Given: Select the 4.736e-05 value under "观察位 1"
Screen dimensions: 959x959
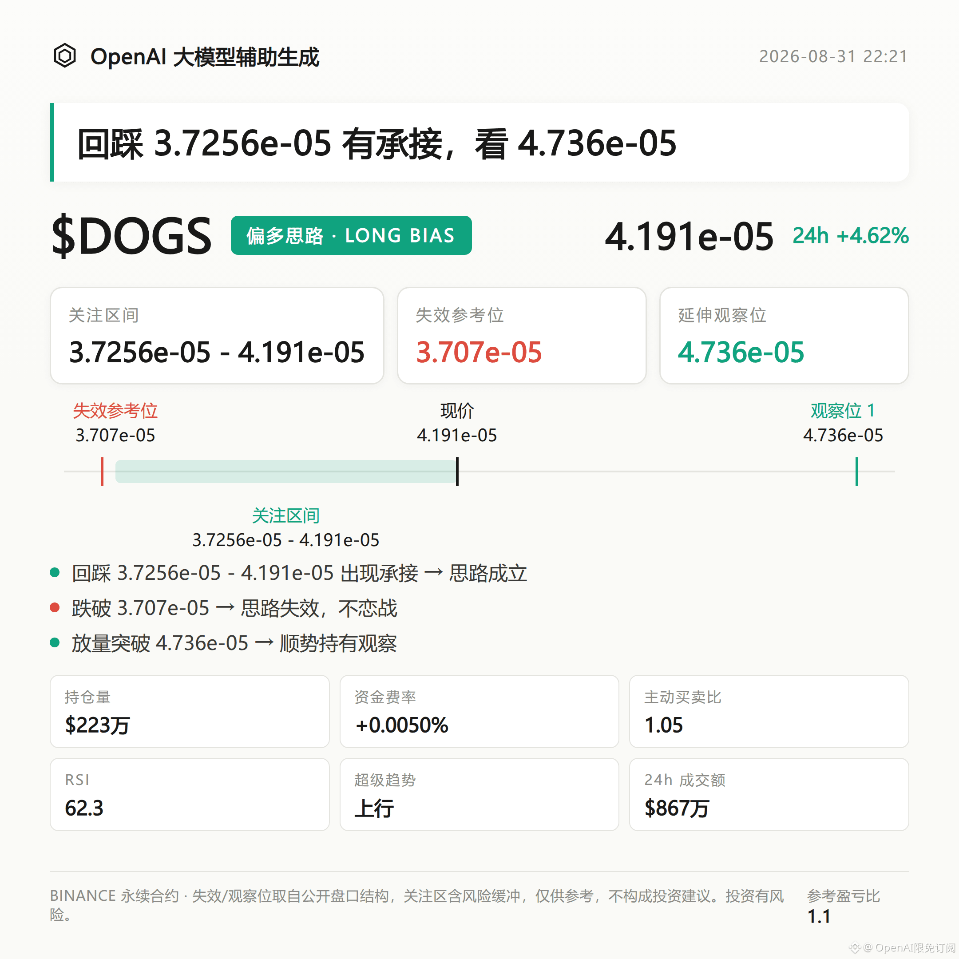Looking at the screenshot, I should (x=843, y=435).
